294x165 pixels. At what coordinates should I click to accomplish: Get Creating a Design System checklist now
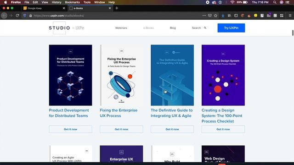(223, 129)
